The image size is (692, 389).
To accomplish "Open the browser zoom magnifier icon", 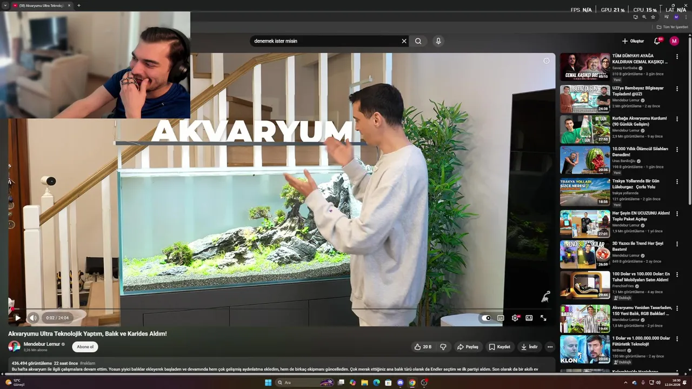I will pos(644,17).
